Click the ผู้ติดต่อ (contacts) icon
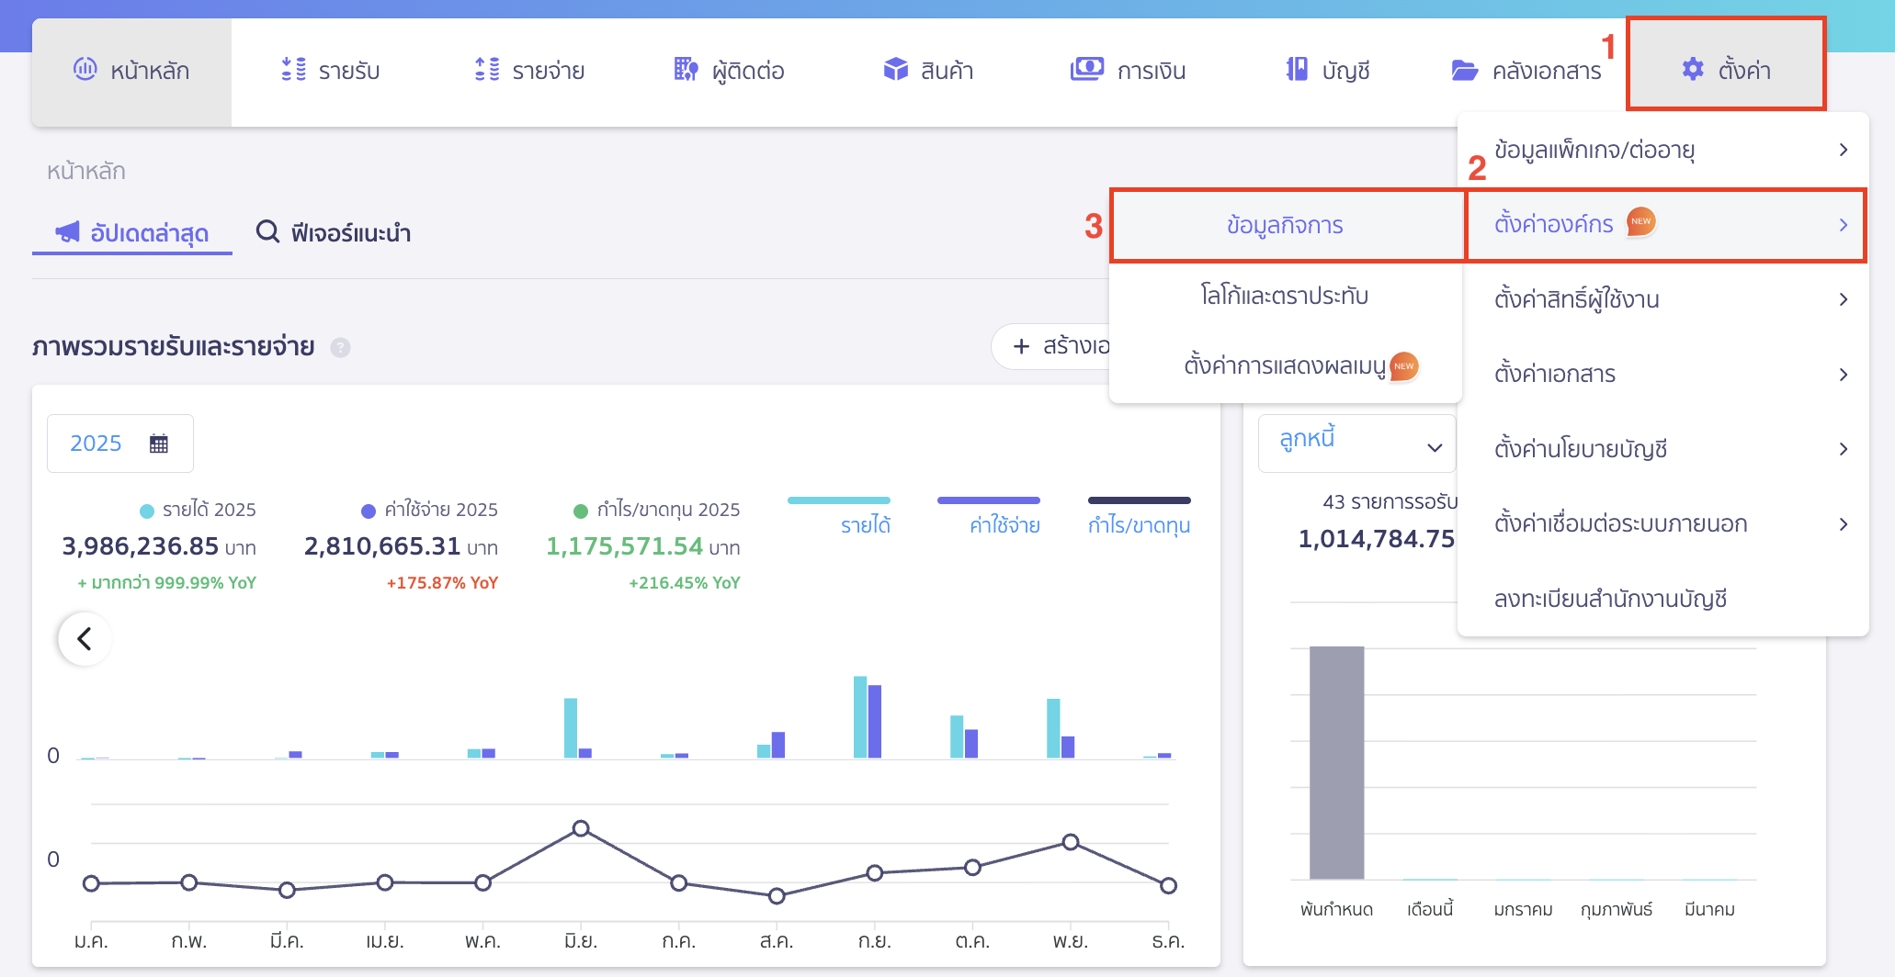Screen dimensions: 1895x977 point(684,69)
